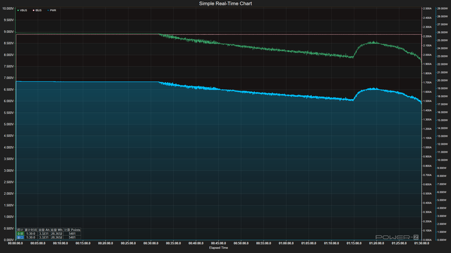
Task: Click the 10.000W power axis label
Action: coord(442,160)
